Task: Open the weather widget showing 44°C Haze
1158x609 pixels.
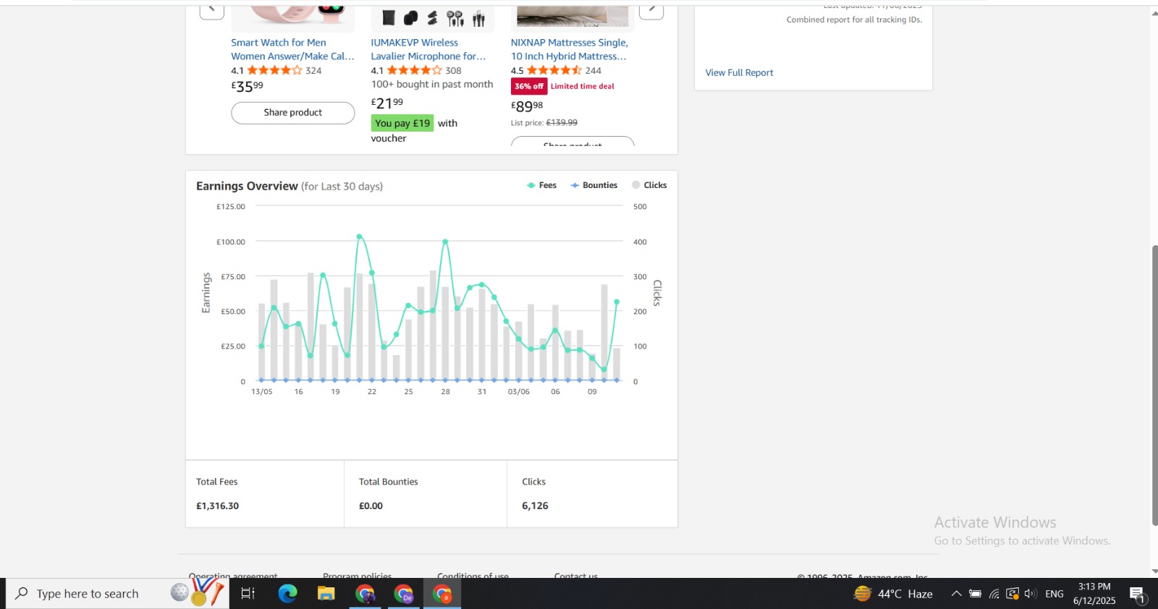Action: (893, 594)
